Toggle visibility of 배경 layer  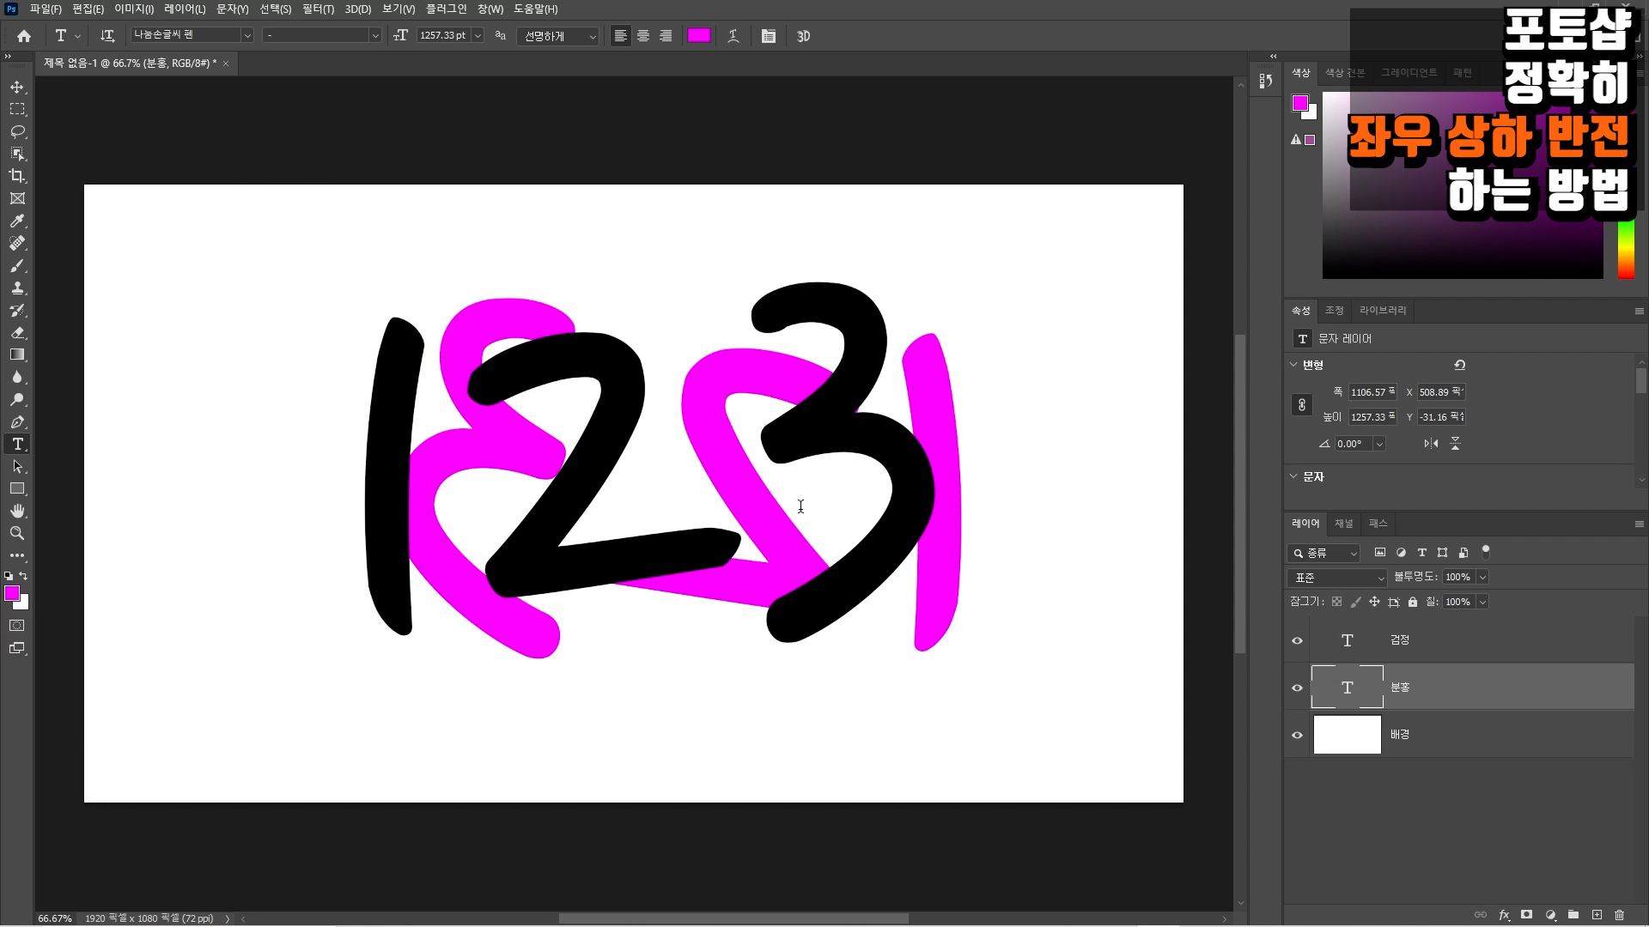pos(1297,735)
